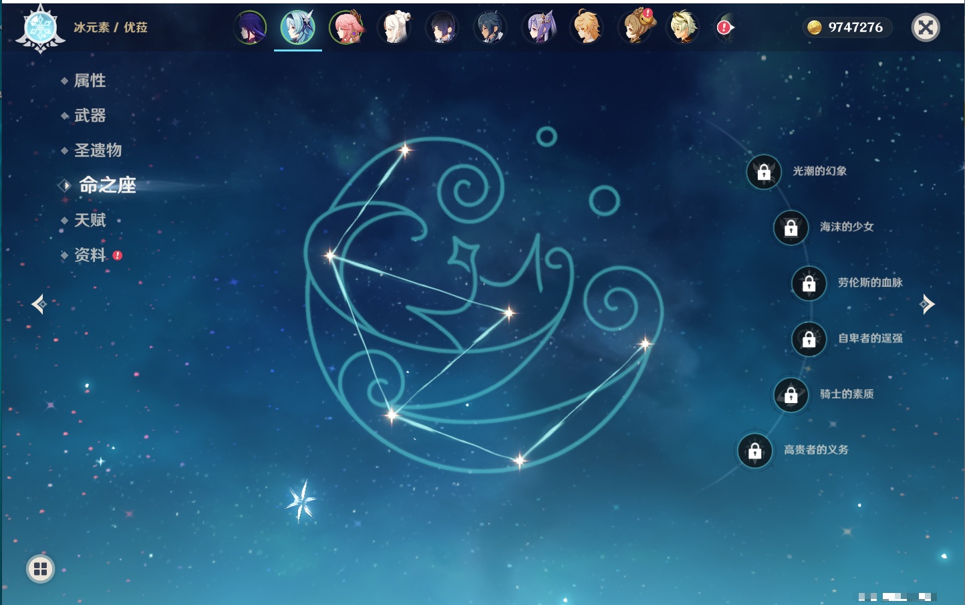
Task: Select the 骑士的素质 locked node
Action: 791,395
